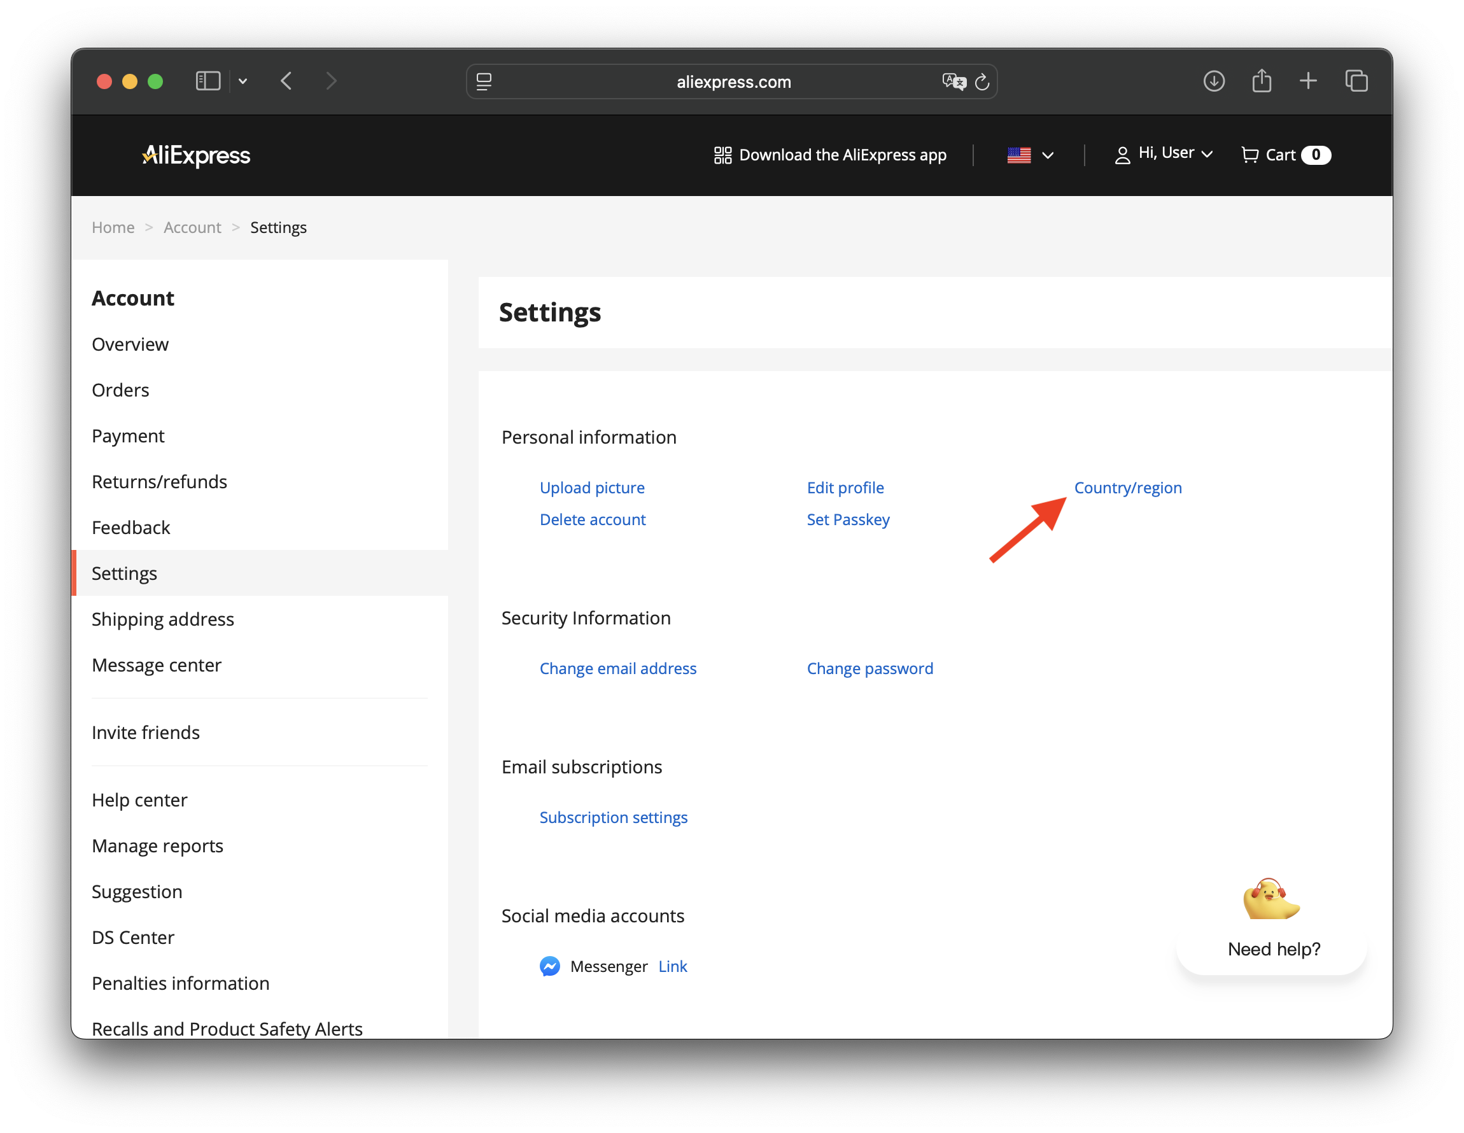The width and height of the screenshot is (1464, 1133).
Task: Click the share icon in toolbar
Action: (1261, 81)
